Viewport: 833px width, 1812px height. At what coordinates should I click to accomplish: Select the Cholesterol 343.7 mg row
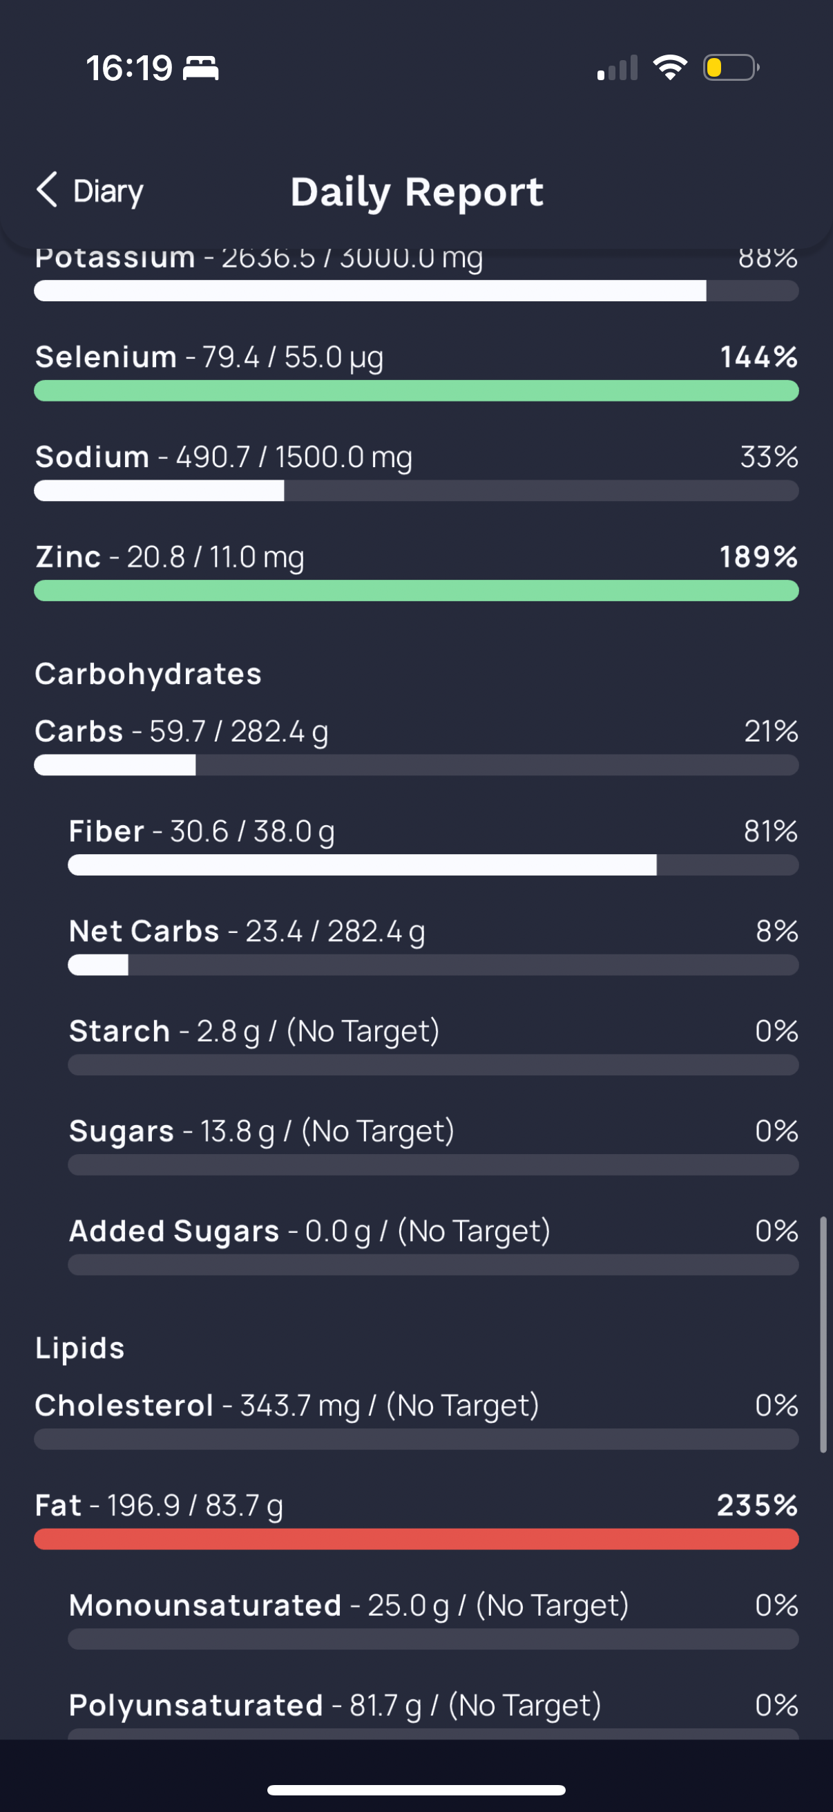pyautogui.click(x=416, y=1419)
